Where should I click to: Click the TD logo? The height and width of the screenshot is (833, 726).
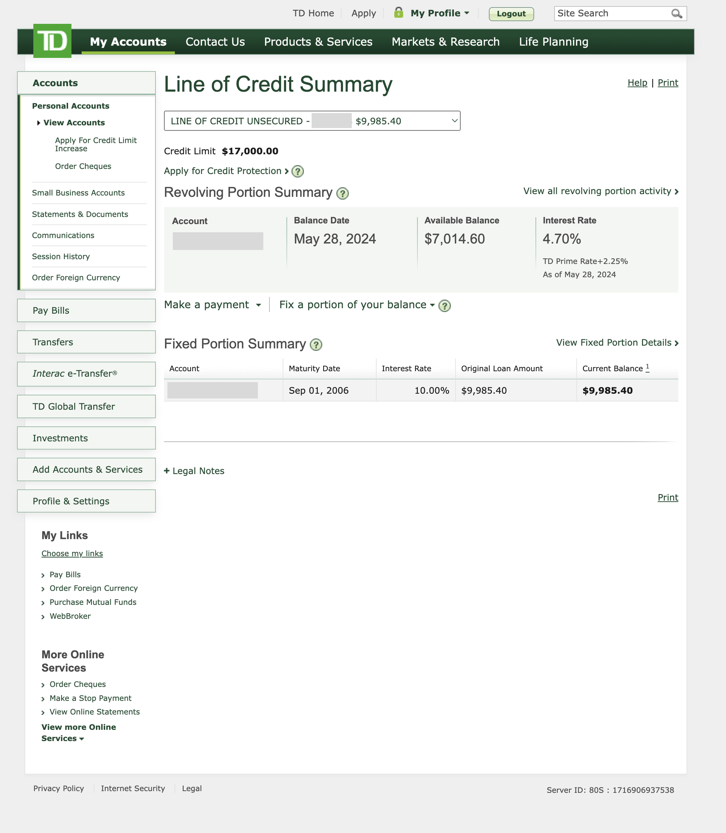(52, 41)
